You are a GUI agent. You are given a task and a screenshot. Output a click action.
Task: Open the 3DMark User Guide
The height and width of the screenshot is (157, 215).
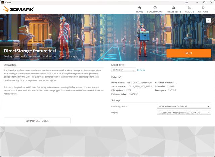tap(37, 121)
